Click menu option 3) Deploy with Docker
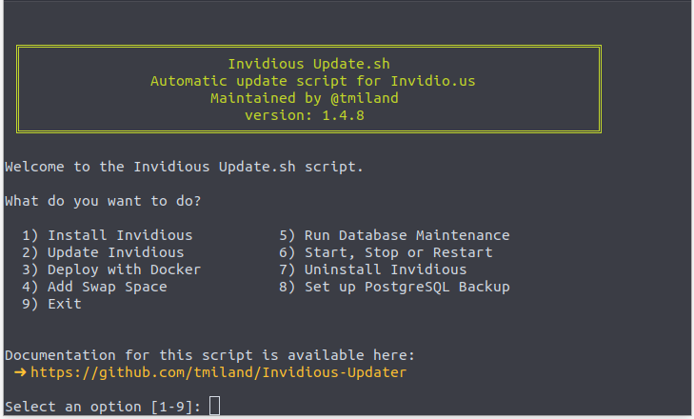Image resolution: width=694 pixels, height=419 pixels. (111, 269)
